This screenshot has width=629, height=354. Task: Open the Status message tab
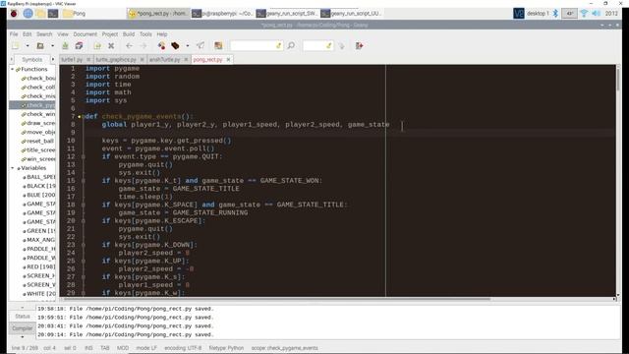22,317
